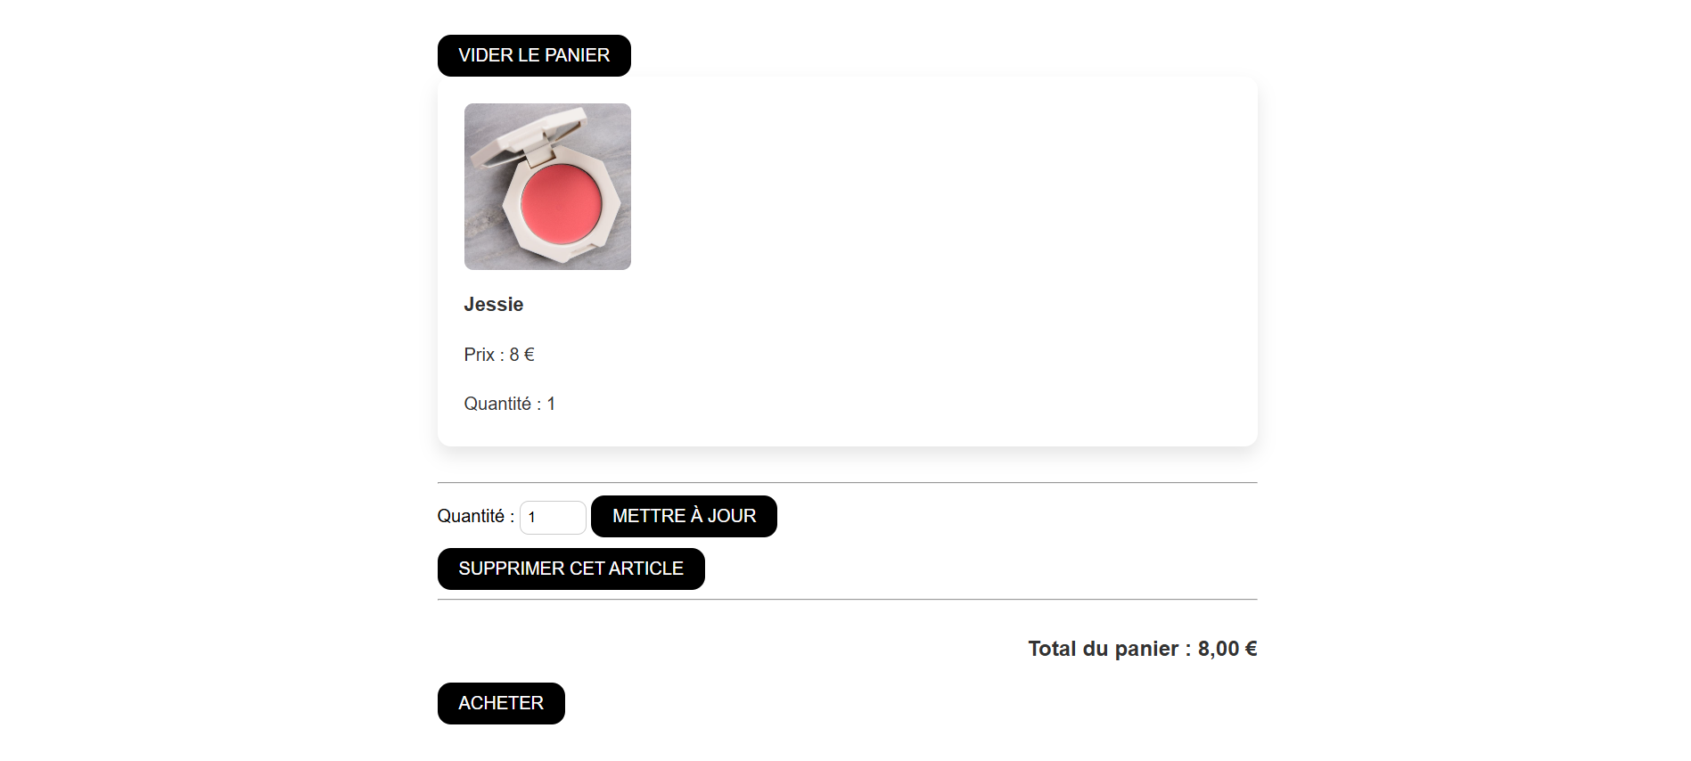1691x761 pixels.
Task: Focus the quantity number input field
Action: click(x=553, y=517)
